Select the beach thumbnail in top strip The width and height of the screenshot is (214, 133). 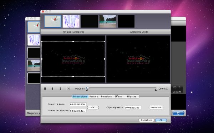(x=108, y=21)
